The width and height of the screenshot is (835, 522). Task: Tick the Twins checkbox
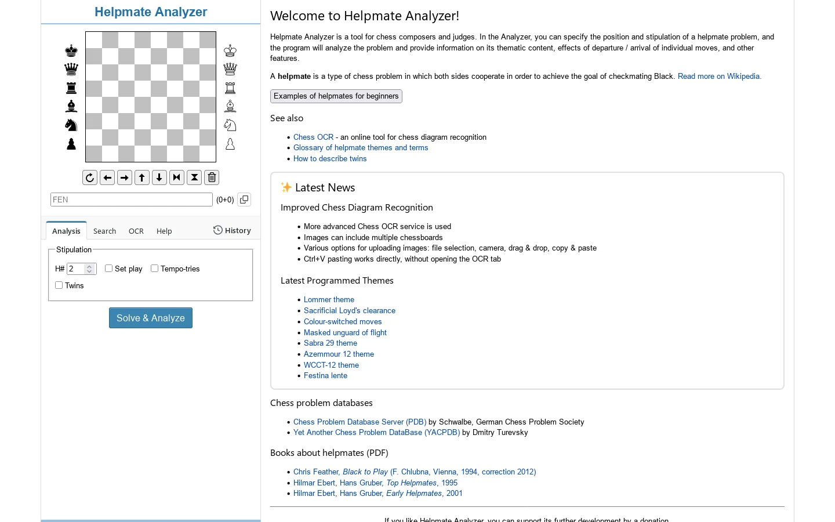59,285
